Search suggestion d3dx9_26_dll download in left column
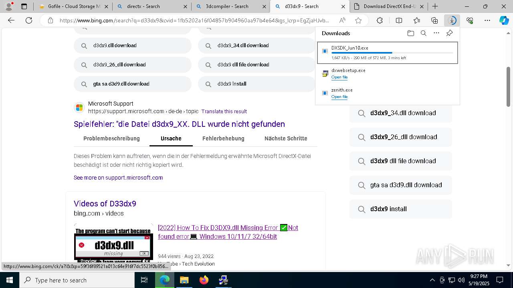This screenshot has width=513, height=288. pos(132,65)
